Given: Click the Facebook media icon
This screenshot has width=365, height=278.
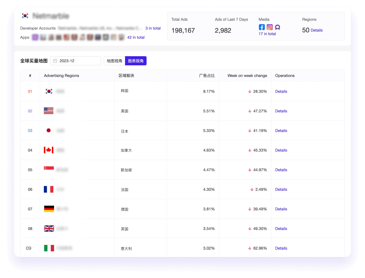Looking at the screenshot, I should click(x=262, y=27).
